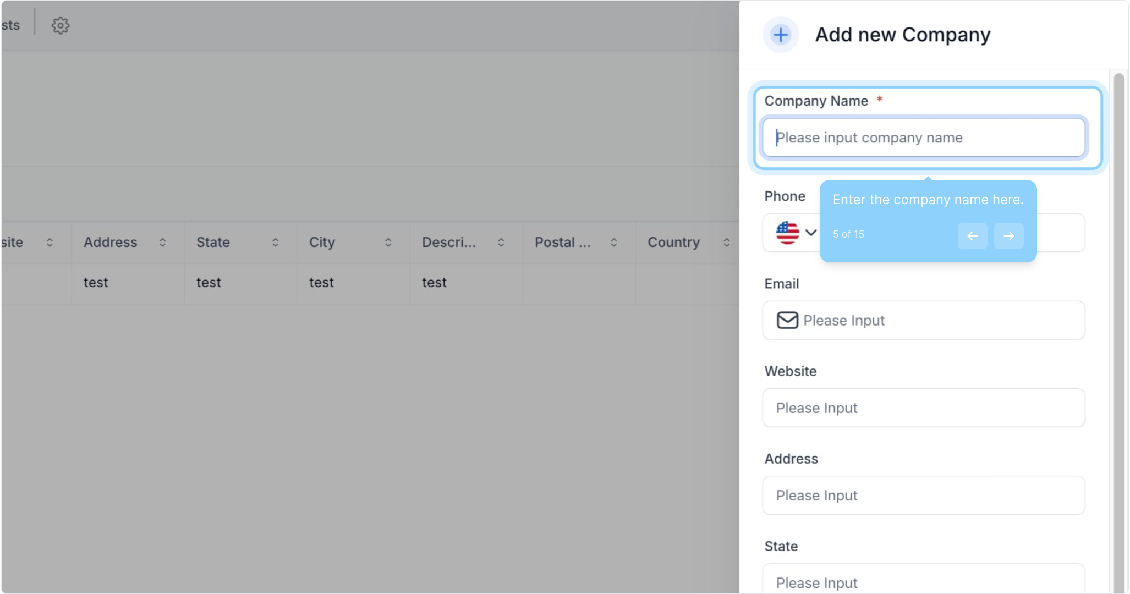Click the envelope icon in Email field
Image resolution: width=1130 pixels, height=594 pixels.
click(x=787, y=320)
